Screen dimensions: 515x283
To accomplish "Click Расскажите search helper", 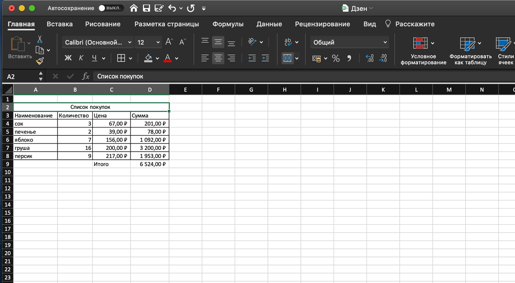I will point(410,24).
